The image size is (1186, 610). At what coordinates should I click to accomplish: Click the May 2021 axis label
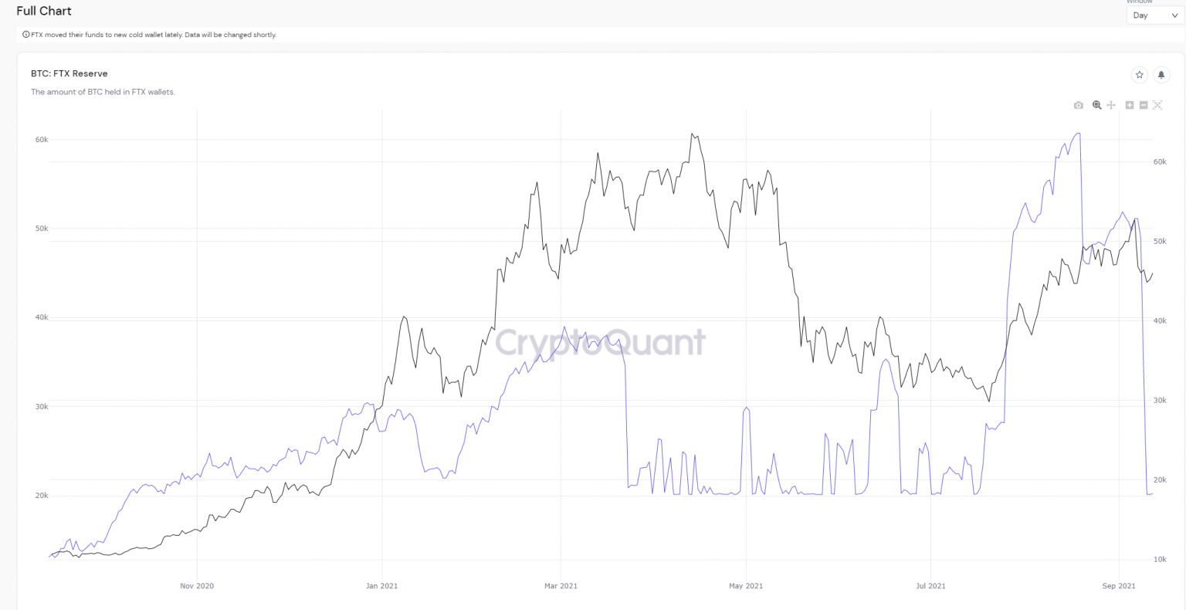pyautogui.click(x=746, y=586)
